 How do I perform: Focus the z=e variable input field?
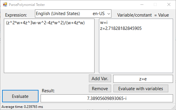(x=143, y=79)
